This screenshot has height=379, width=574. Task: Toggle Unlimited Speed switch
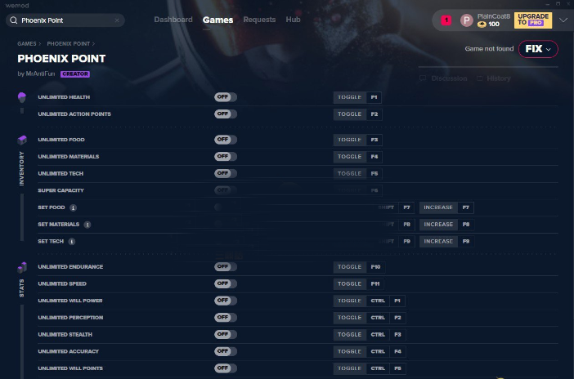tap(226, 283)
